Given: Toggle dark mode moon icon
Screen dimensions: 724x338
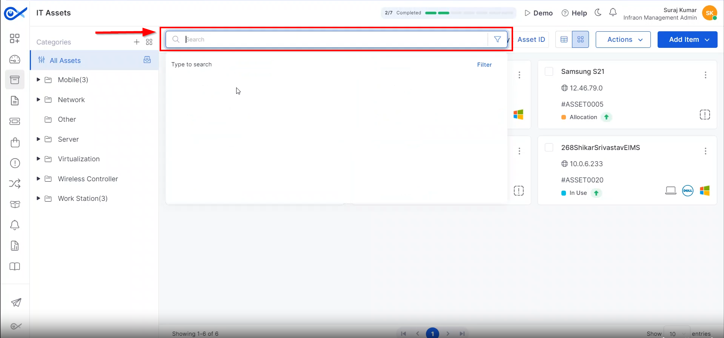Looking at the screenshot, I should [x=598, y=13].
